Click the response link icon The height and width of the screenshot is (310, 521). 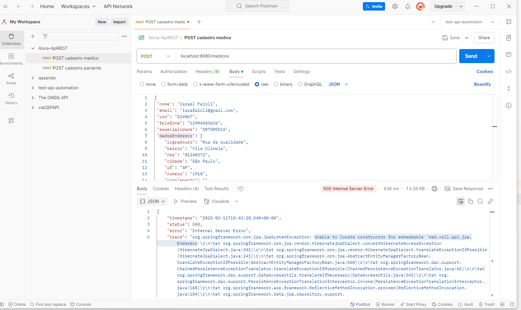pyautogui.click(x=490, y=201)
